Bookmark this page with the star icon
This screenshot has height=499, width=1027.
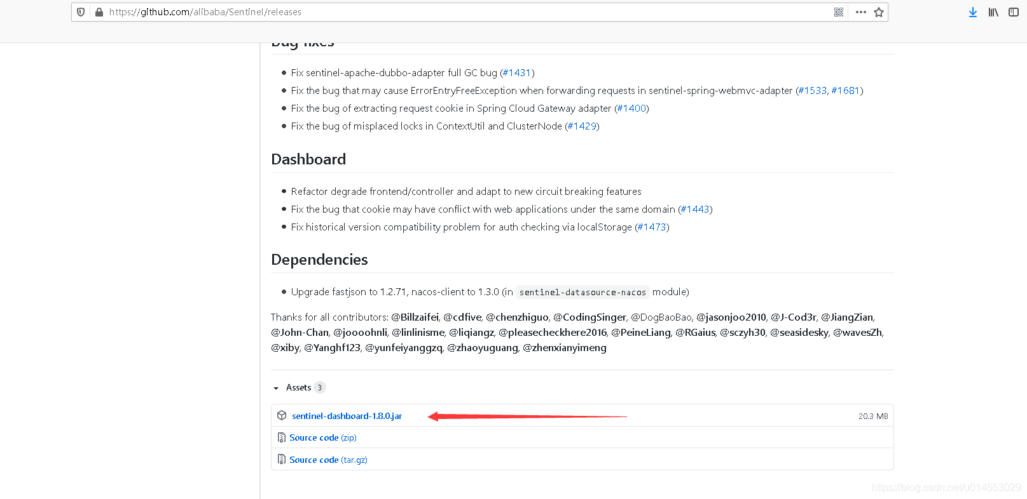point(879,12)
